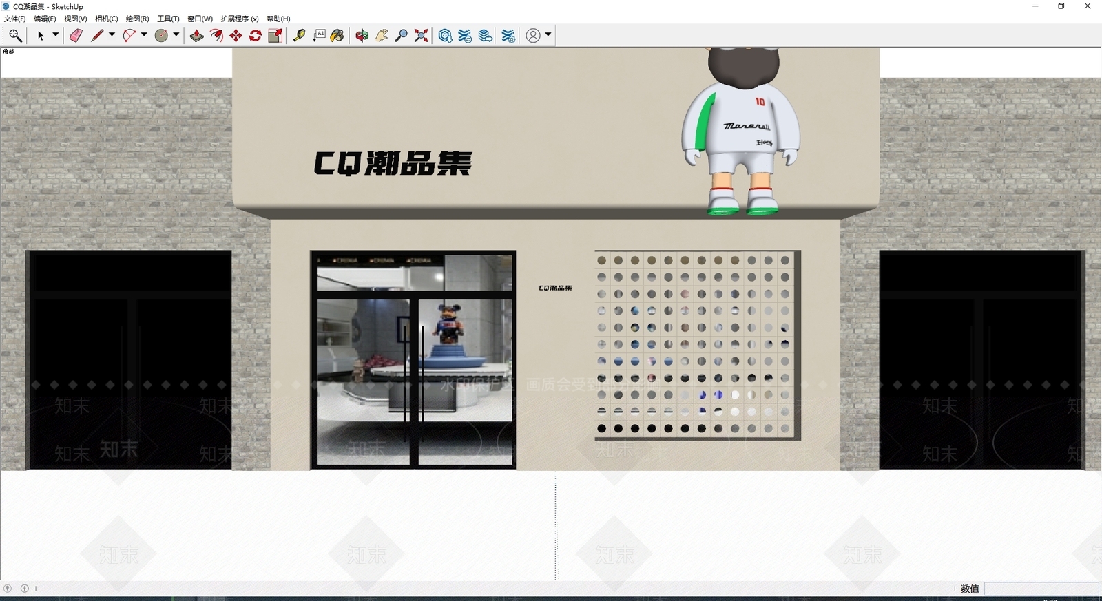
Task: Open the 窗口(W) menu
Action: [200, 19]
